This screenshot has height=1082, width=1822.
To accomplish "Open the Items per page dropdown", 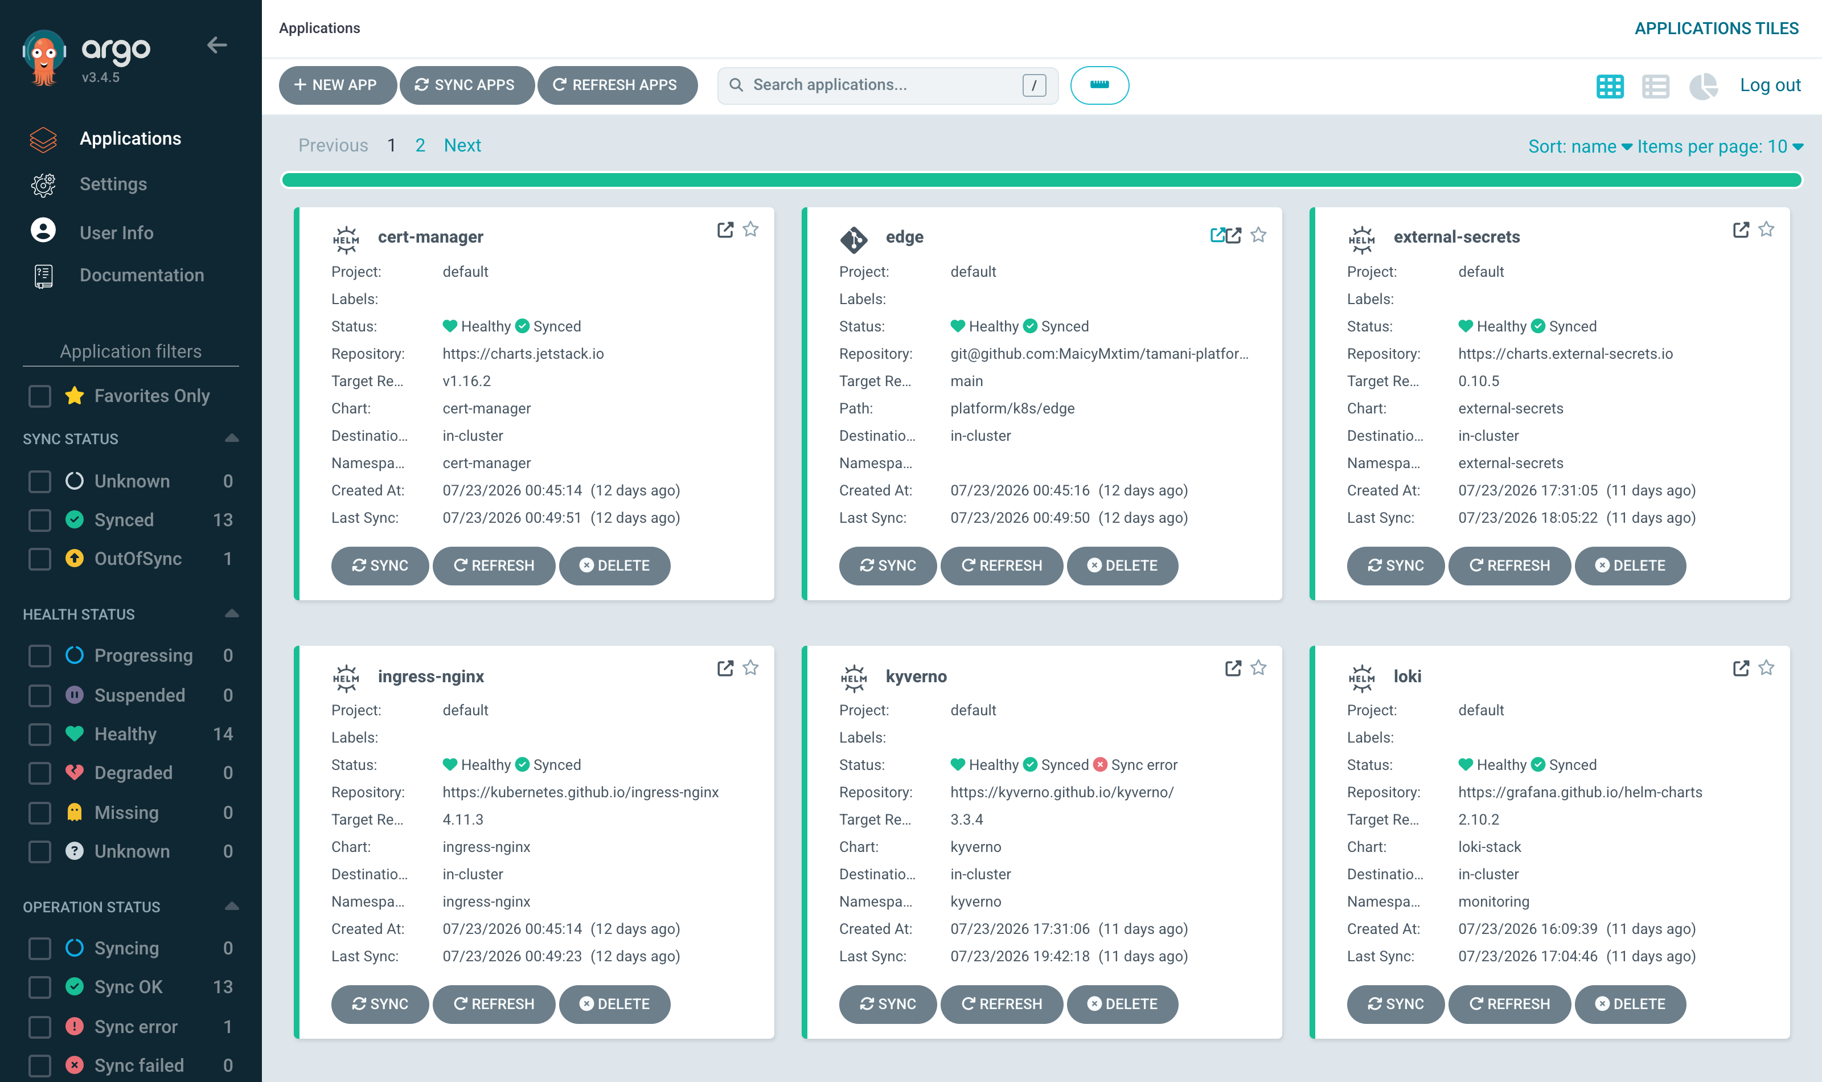I will tap(1720, 146).
